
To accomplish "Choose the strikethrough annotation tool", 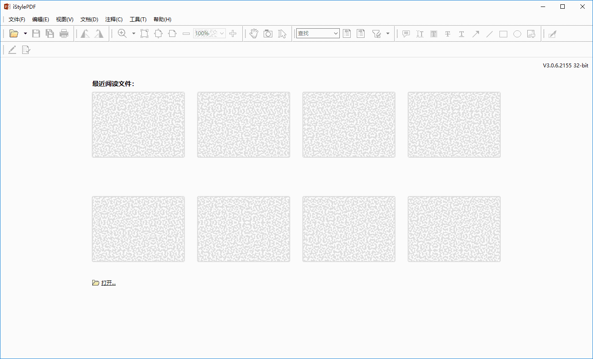I will 448,33.
